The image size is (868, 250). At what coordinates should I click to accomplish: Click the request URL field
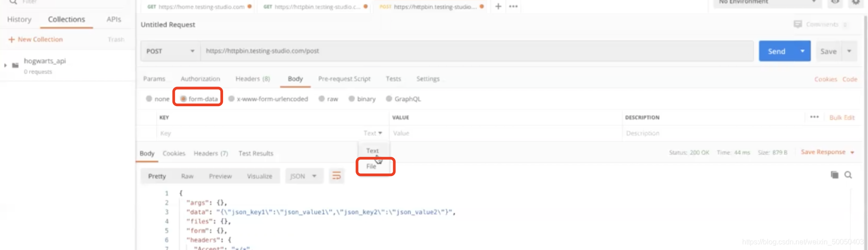(x=477, y=51)
